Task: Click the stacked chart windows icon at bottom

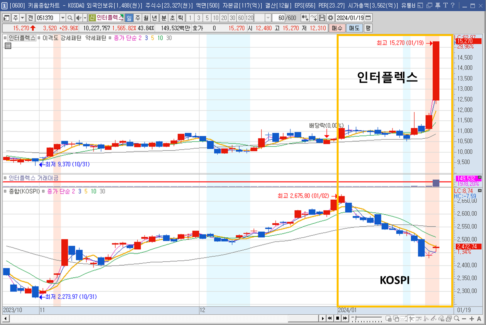Action: (449, 319)
